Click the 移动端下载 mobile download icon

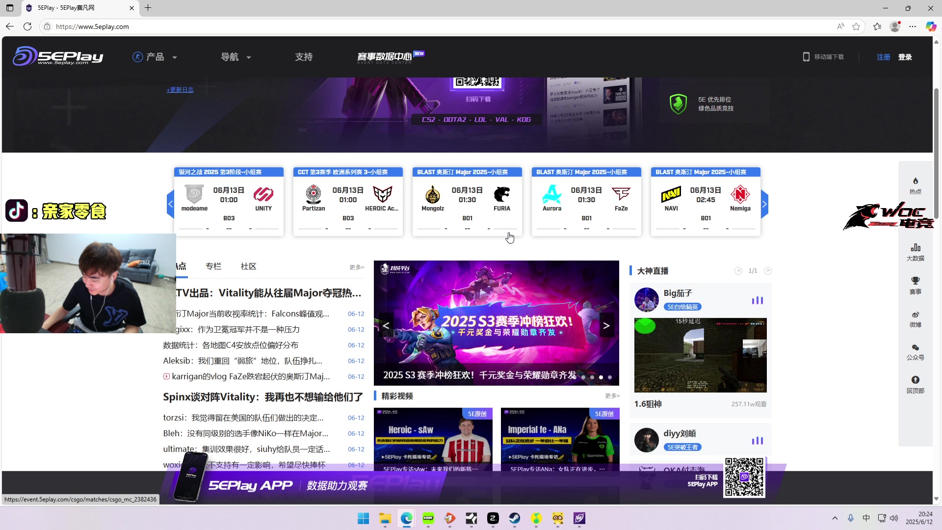806,57
